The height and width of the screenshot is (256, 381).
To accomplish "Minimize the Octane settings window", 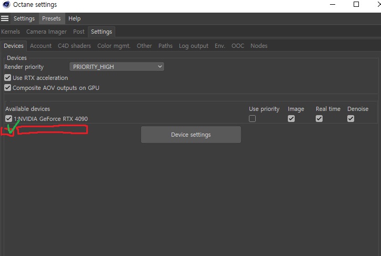I will click(333, 4).
